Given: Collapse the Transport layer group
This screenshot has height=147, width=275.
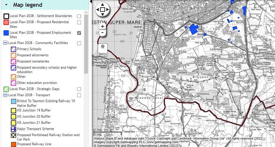Looking at the screenshot, I should point(5,95).
